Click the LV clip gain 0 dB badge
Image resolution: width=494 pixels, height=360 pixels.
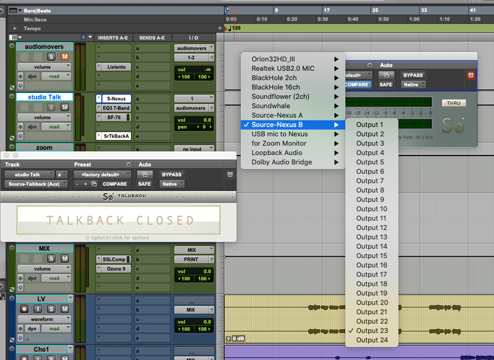coord(236,338)
